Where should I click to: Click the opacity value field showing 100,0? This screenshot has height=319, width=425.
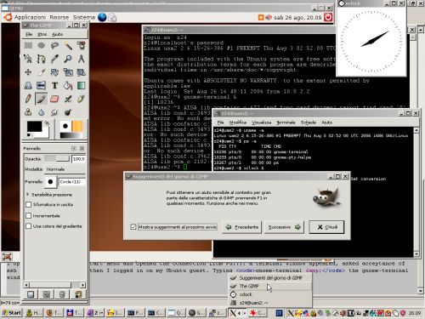(x=78, y=159)
